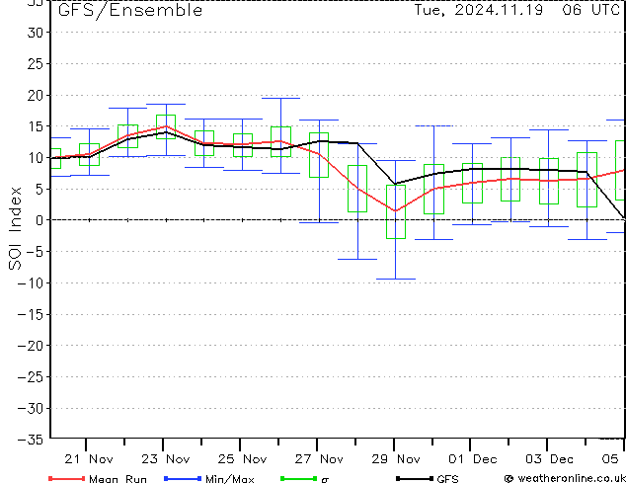
Task: Click the '25 Nov' x-axis label
Action: coord(242,459)
